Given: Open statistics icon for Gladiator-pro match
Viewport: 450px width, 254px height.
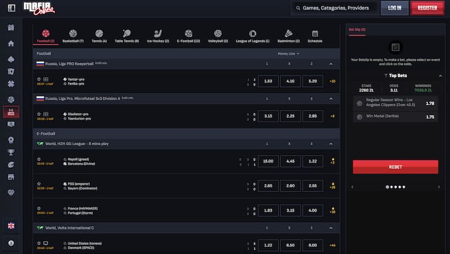Looking at the screenshot, I should pyautogui.click(x=46, y=114).
